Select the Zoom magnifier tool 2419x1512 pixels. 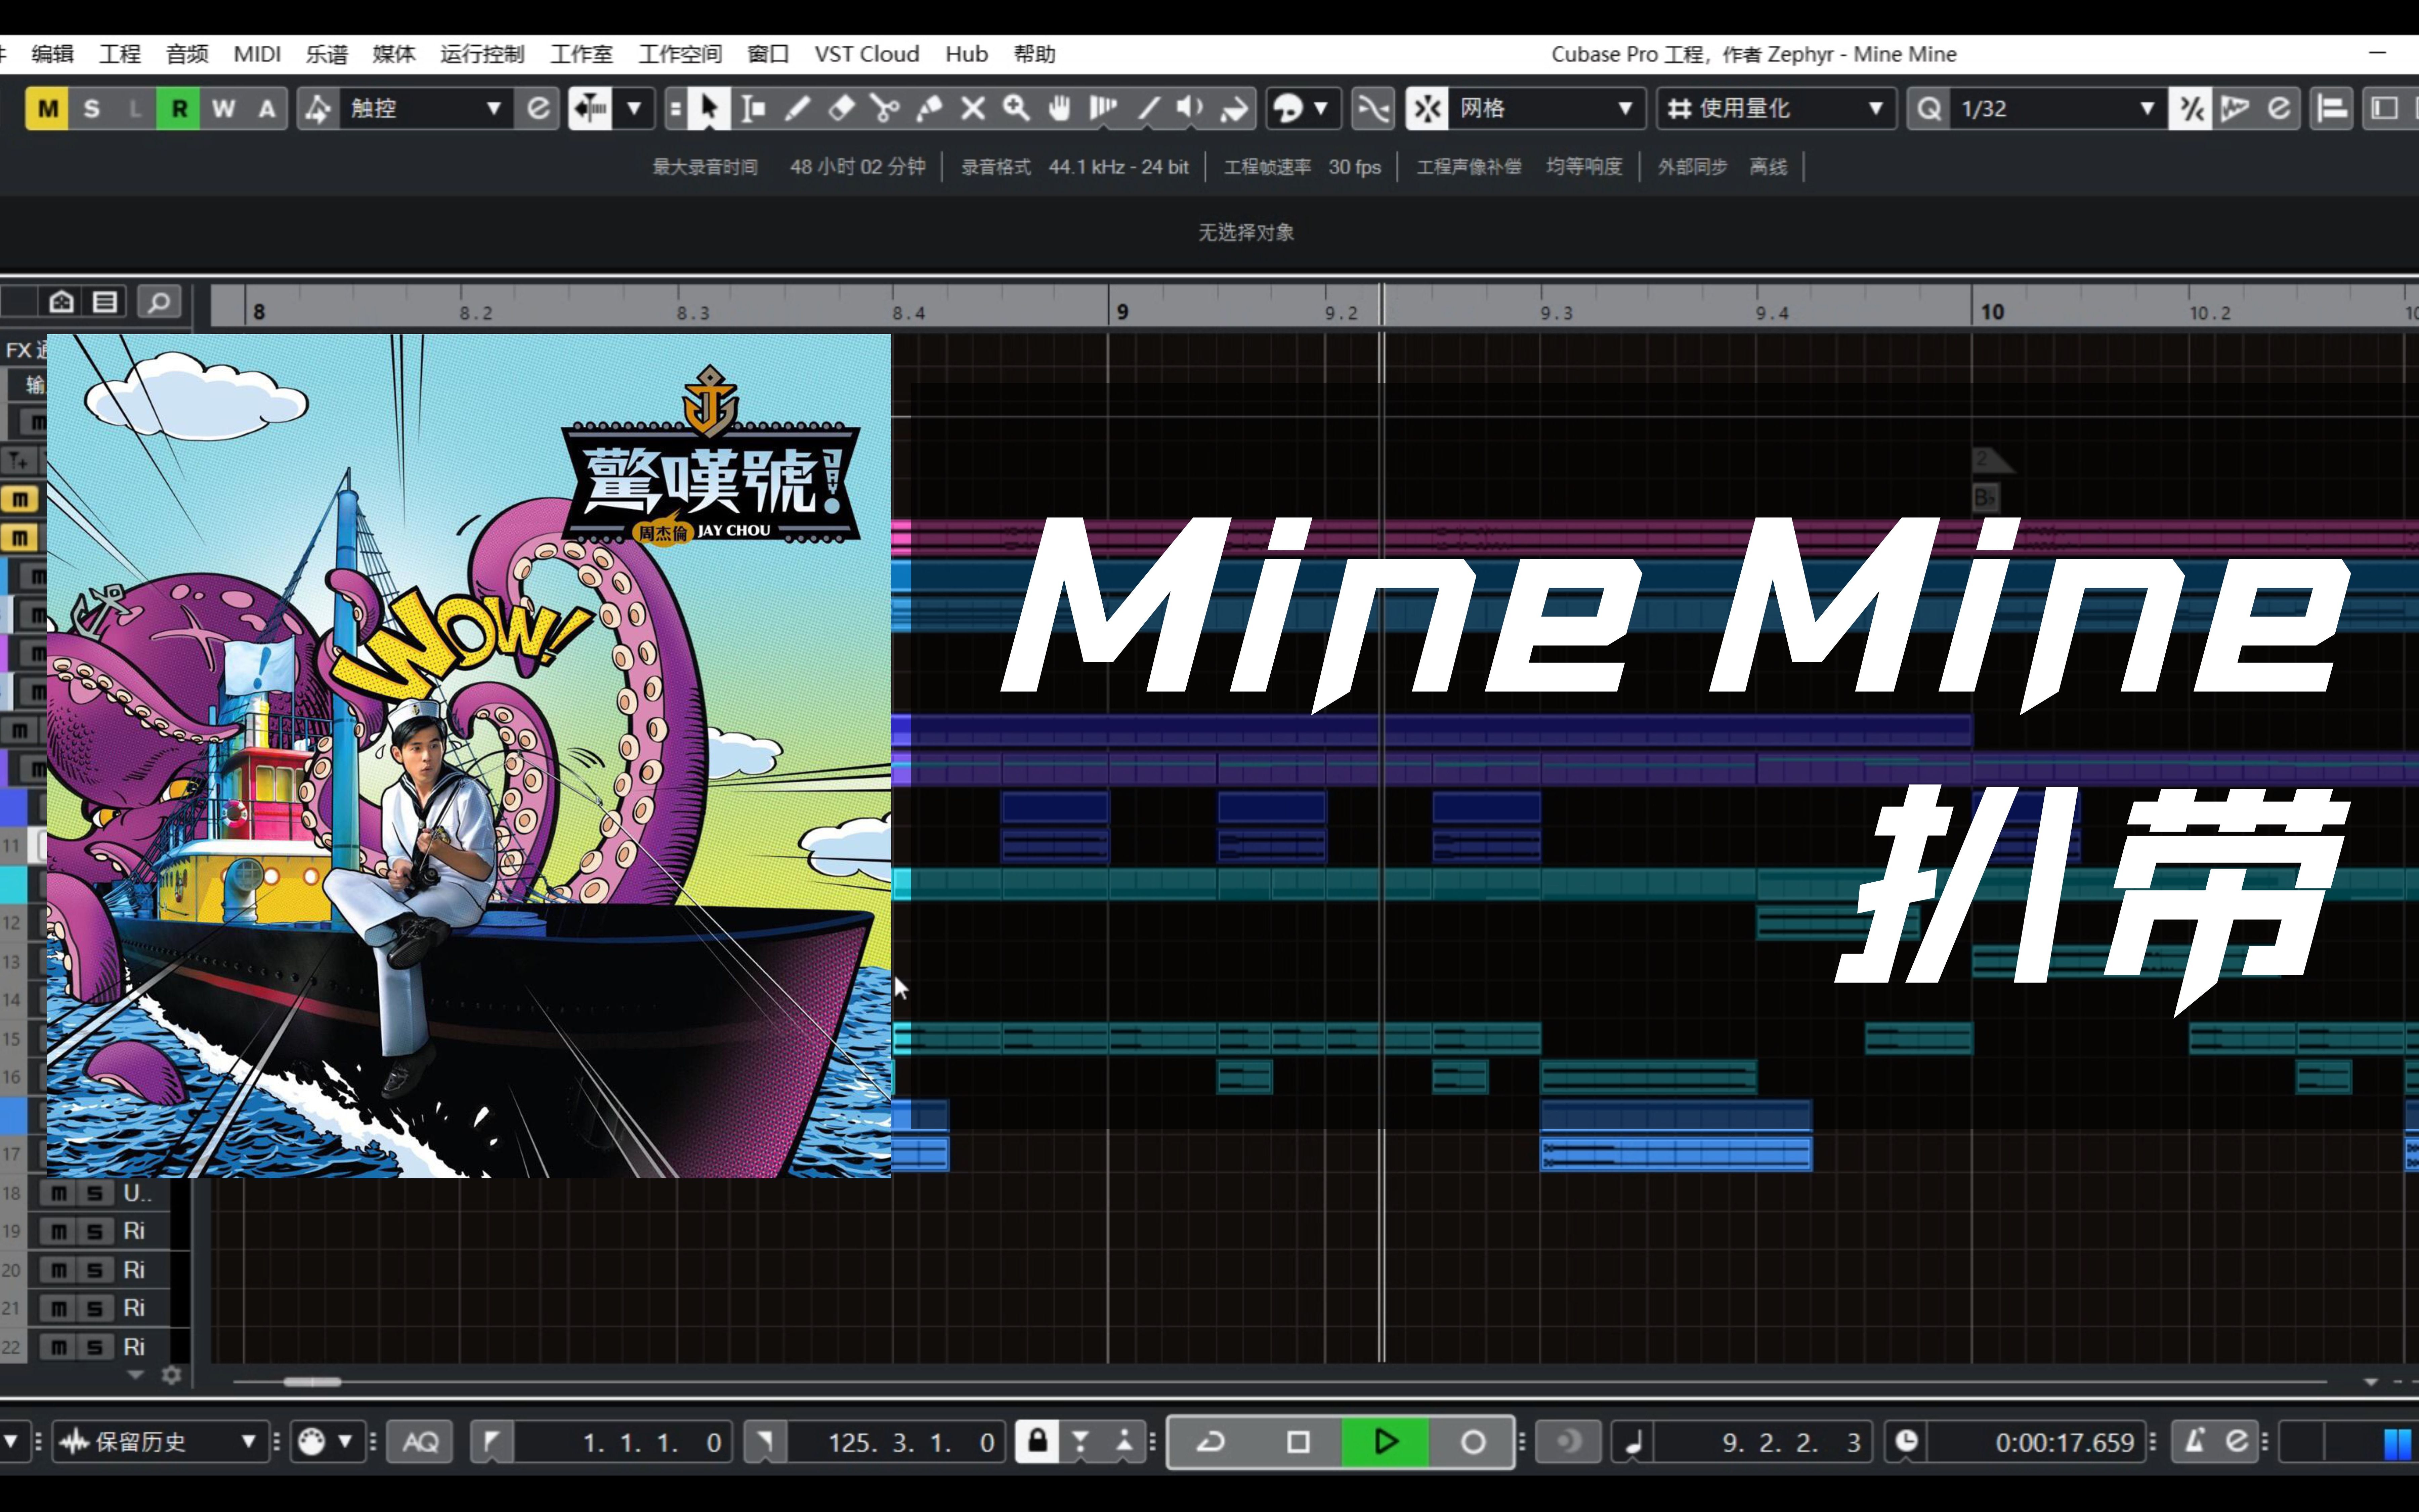pos(1017,108)
